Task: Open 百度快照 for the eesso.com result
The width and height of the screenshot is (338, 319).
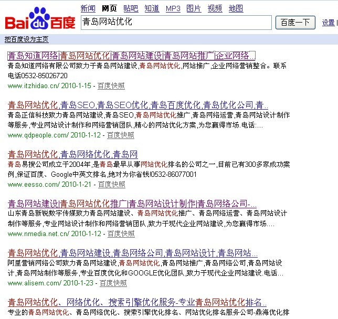Action: click(x=111, y=185)
